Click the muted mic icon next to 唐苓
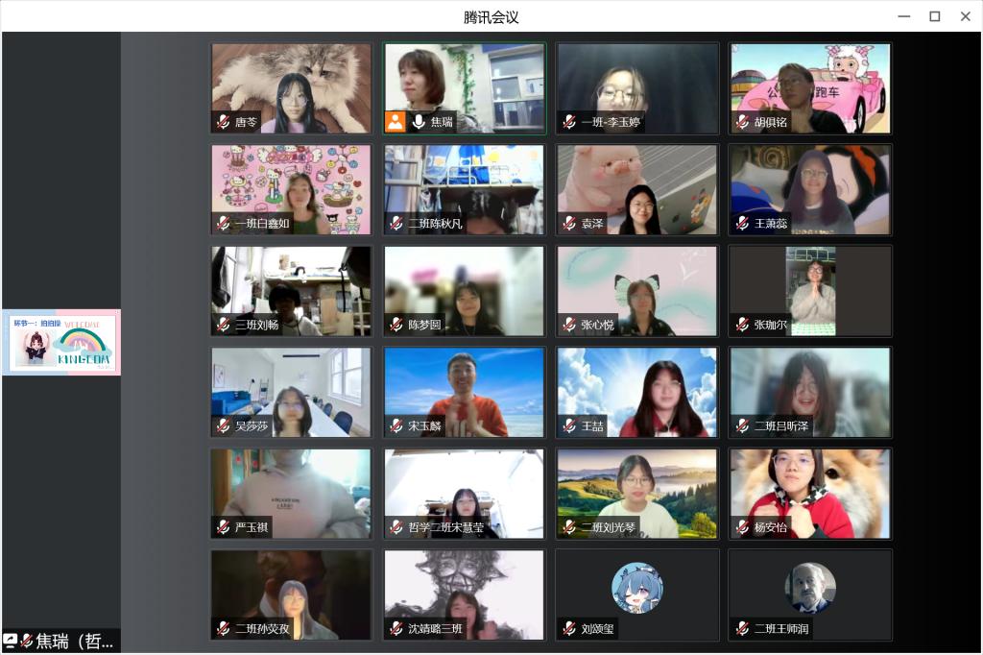Screen dimensions: 983x655 (x=223, y=122)
